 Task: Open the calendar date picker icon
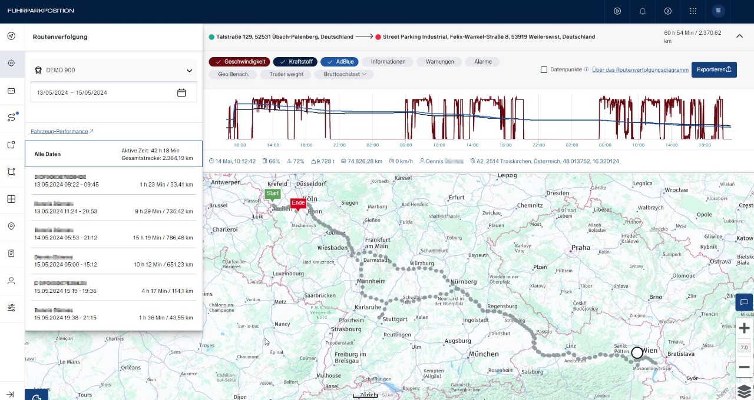point(181,93)
